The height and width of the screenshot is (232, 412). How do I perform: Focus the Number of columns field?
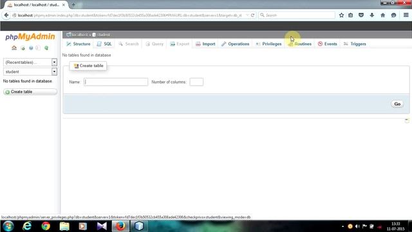click(196, 82)
